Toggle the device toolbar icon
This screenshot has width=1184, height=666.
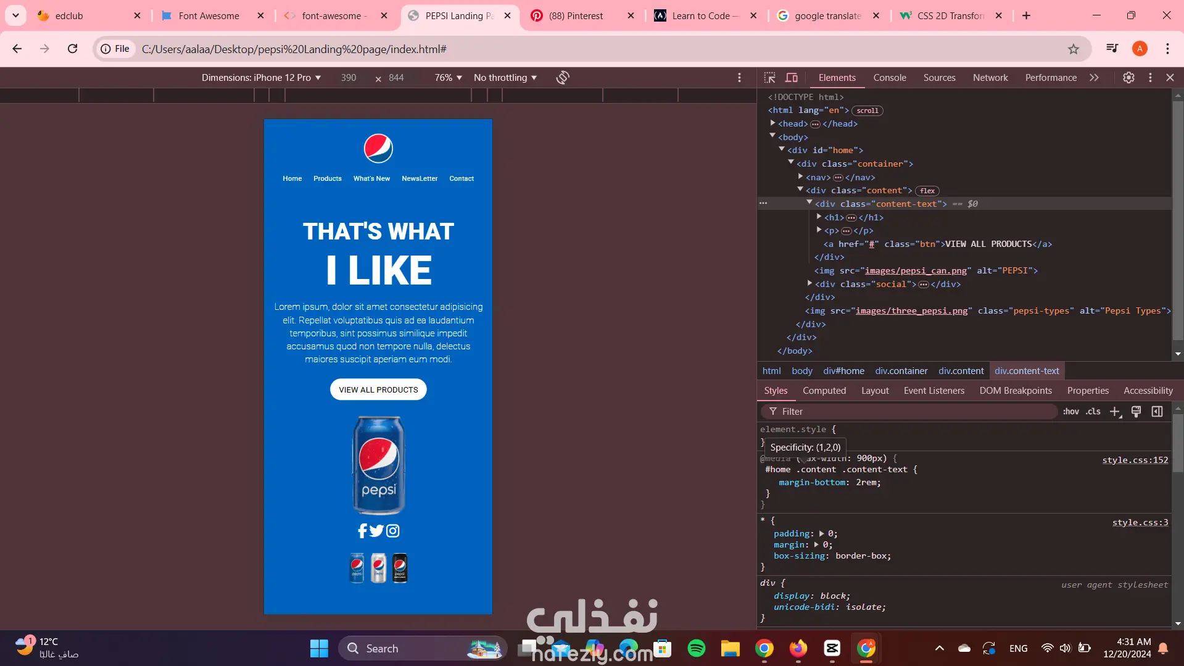coord(792,78)
